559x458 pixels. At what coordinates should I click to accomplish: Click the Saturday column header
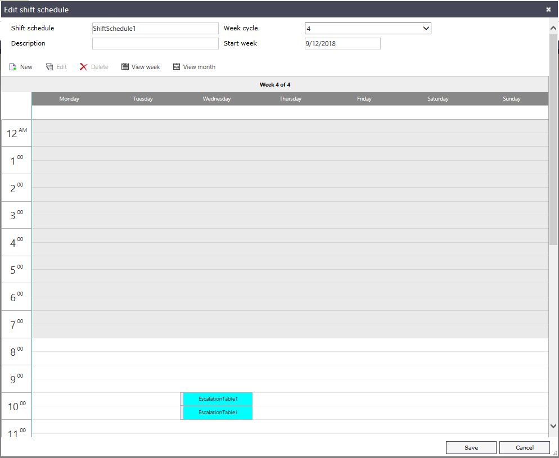point(438,99)
